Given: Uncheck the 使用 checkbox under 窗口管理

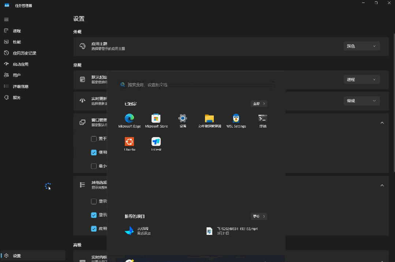Looking at the screenshot, I should click(94, 152).
